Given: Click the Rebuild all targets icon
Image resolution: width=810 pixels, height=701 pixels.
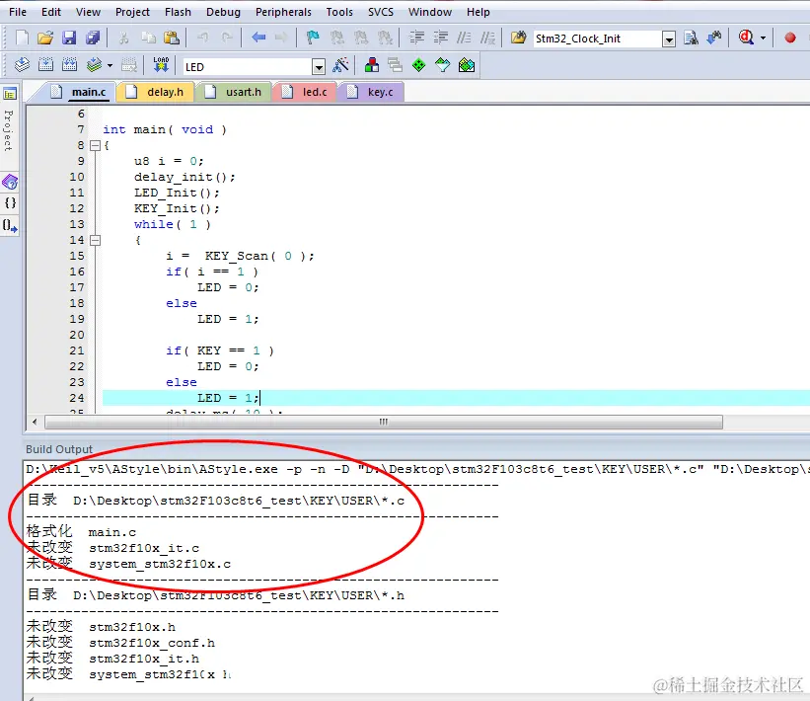Looking at the screenshot, I should (x=69, y=65).
